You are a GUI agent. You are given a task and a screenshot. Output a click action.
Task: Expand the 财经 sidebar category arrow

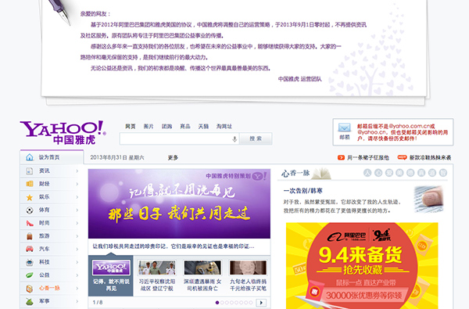click(77, 184)
